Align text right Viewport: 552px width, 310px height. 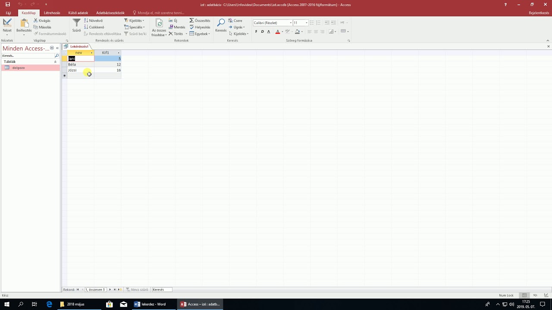[322, 31]
